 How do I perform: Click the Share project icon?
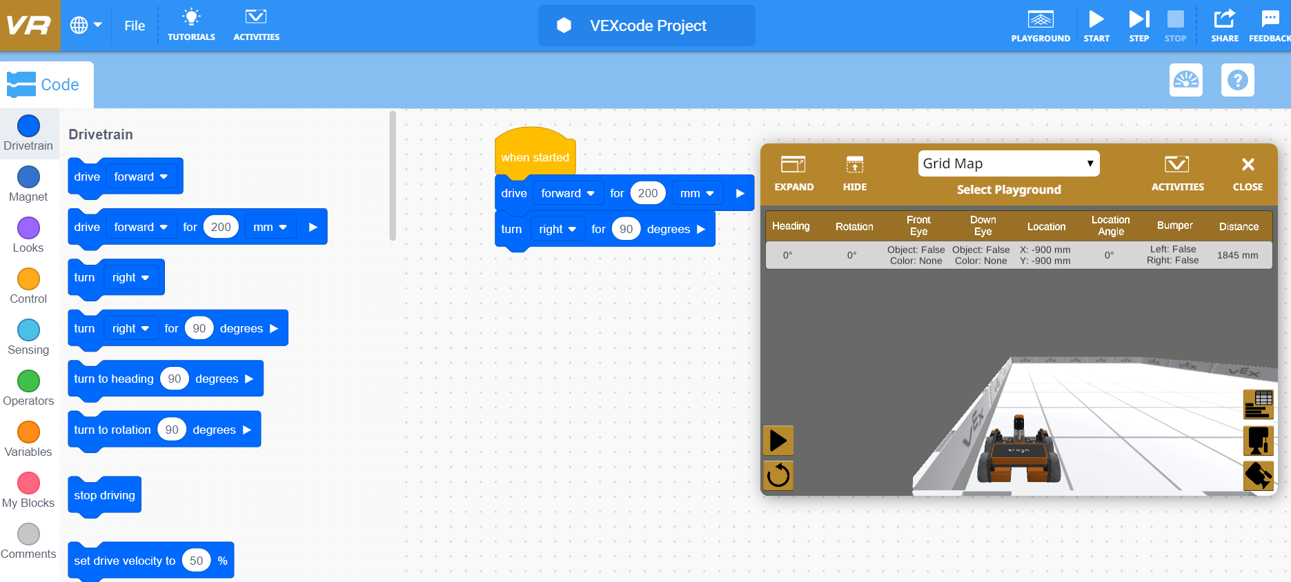[1224, 25]
